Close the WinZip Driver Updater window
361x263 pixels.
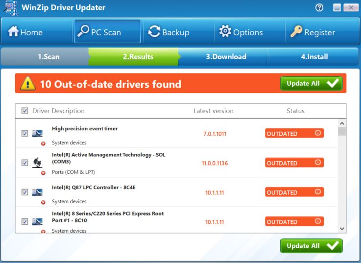point(351,8)
